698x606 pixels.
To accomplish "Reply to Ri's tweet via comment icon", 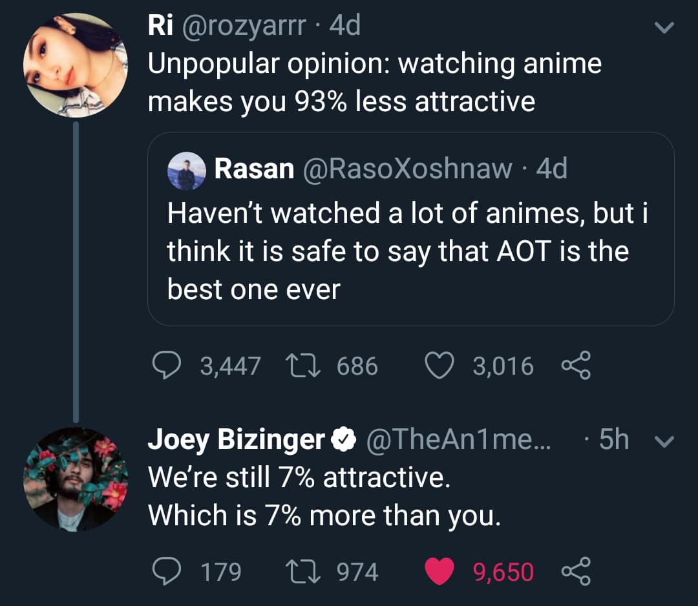I will (170, 366).
